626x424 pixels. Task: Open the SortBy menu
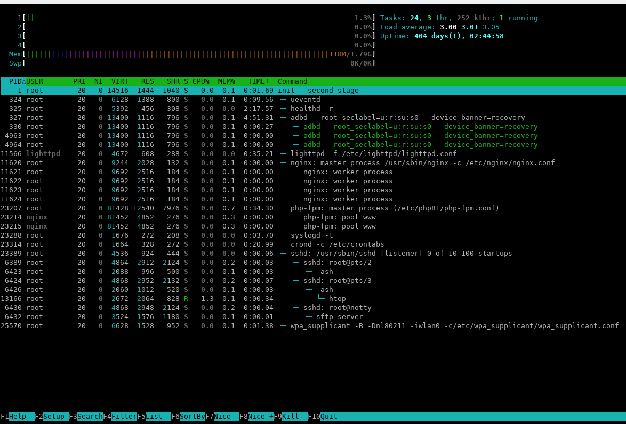click(188, 417)
